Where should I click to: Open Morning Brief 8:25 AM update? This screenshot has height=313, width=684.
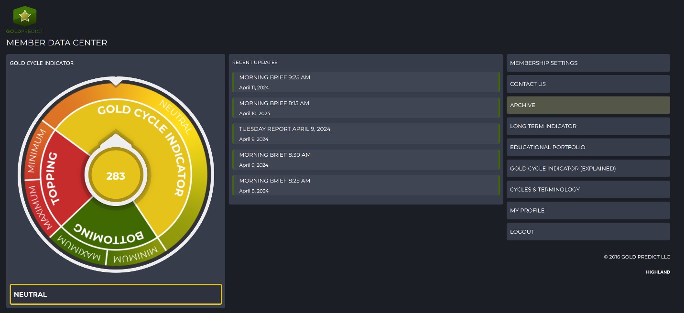click(x=366, y=185)
